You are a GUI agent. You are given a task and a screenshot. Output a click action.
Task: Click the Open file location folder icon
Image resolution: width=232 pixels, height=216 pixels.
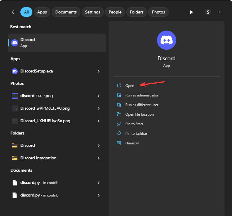tap(119, 114)
